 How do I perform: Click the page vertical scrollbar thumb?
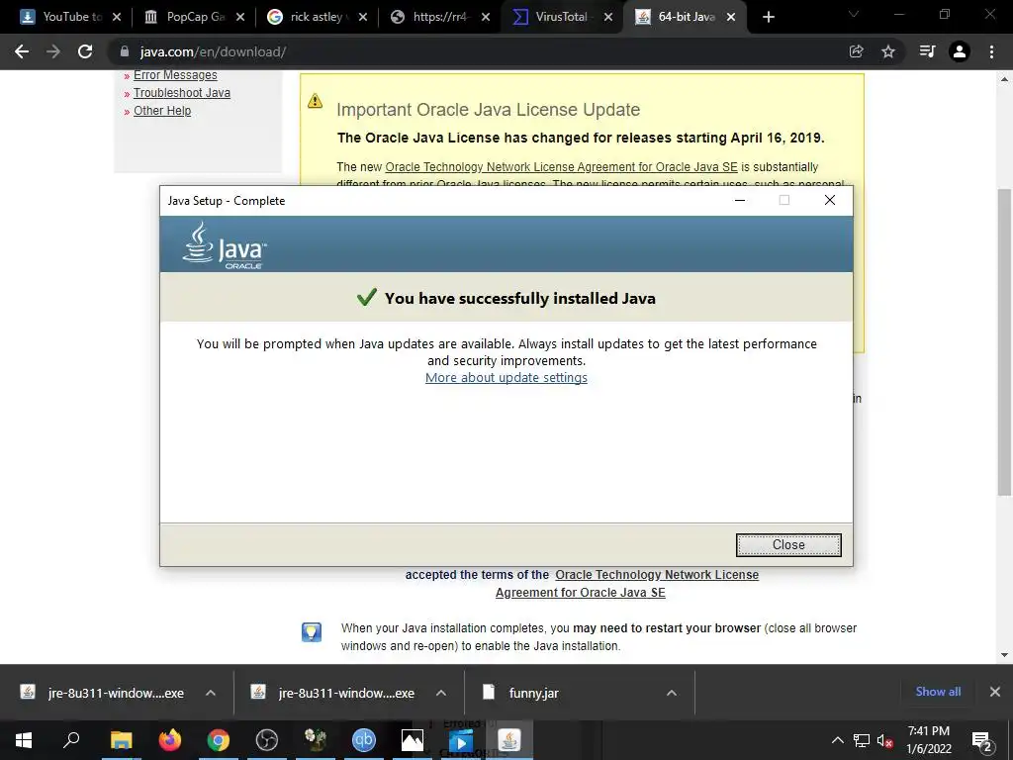tap(1004, 342)
